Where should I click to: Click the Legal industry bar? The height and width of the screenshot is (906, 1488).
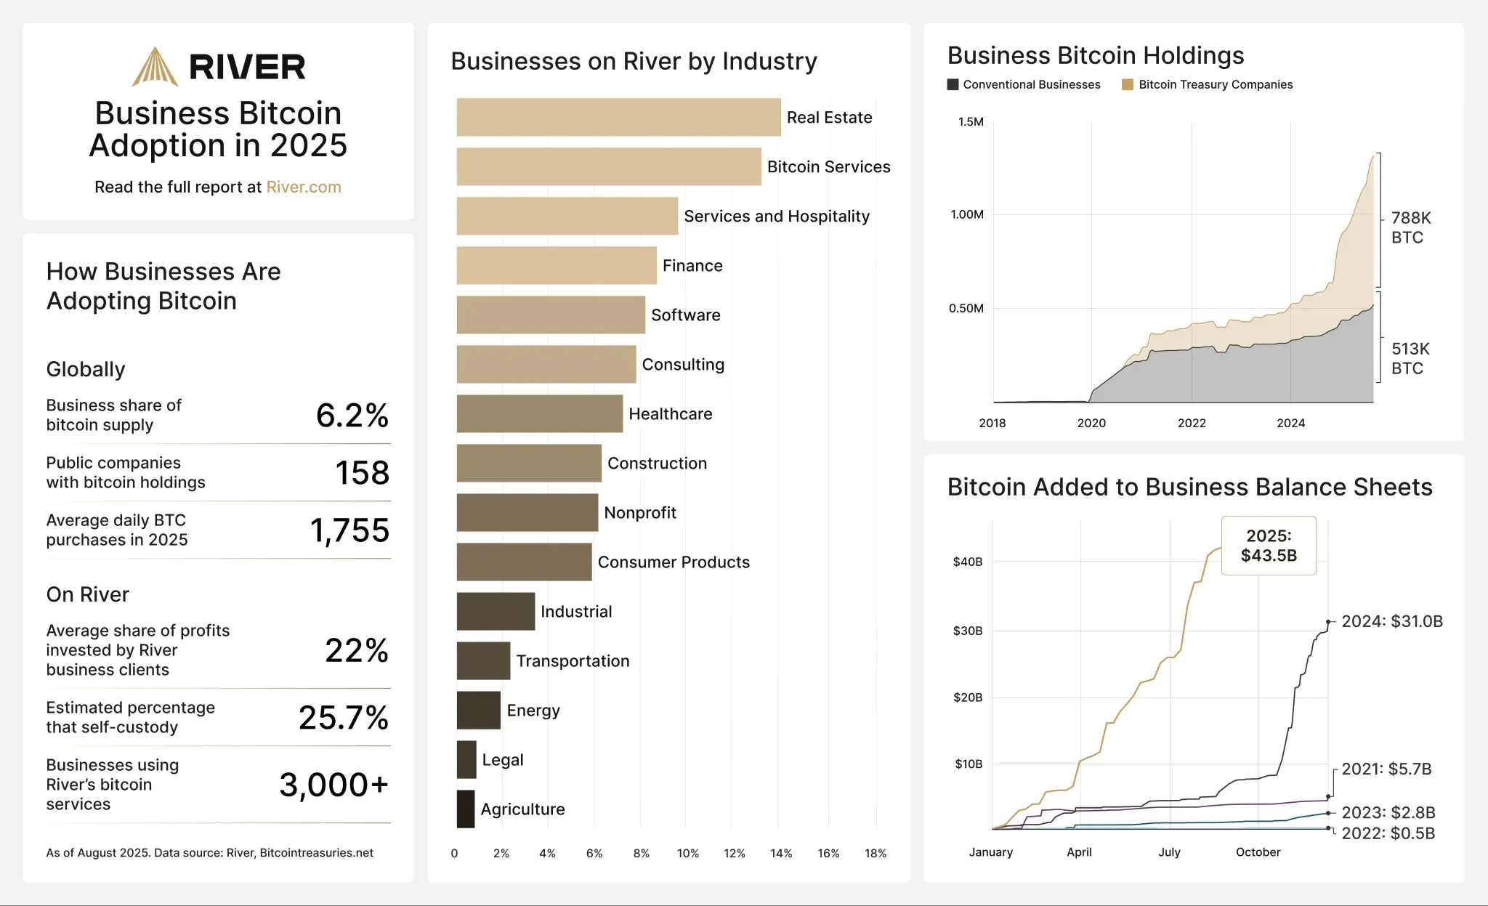pyautogui.click(x=466, y=759)
